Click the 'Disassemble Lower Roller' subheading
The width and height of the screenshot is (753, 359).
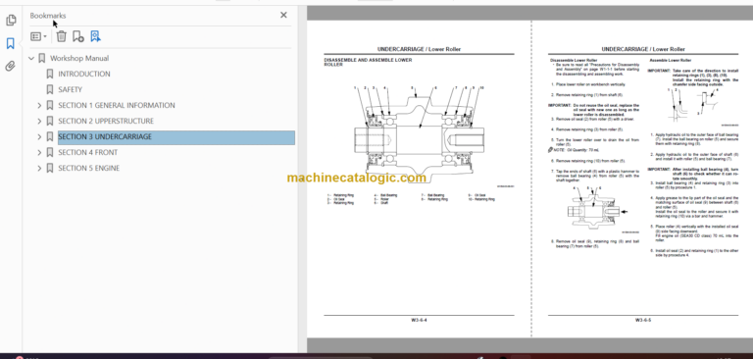pos(573,61)
